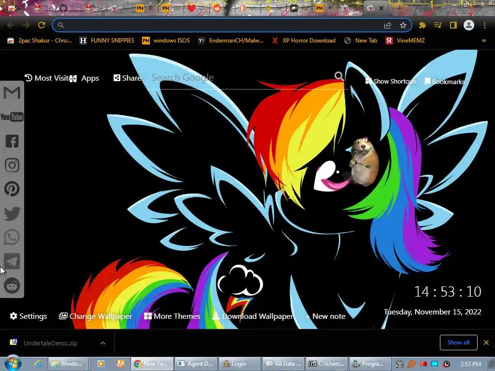Switch to All Data taskbar window
This screenshot has height=371, width=495.
(x=283, y=364)
